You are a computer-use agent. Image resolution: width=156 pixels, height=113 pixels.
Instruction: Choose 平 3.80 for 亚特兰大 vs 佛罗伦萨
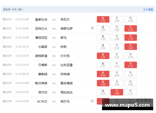[x=117, y=28]
